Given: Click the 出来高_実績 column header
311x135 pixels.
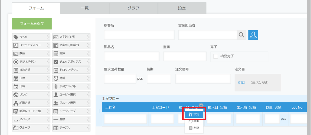Looking at the screenshot, I should (246, 107).
